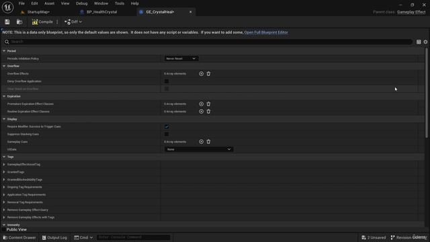
Task: Open the Content Drawer
Action: pos(19,237)
